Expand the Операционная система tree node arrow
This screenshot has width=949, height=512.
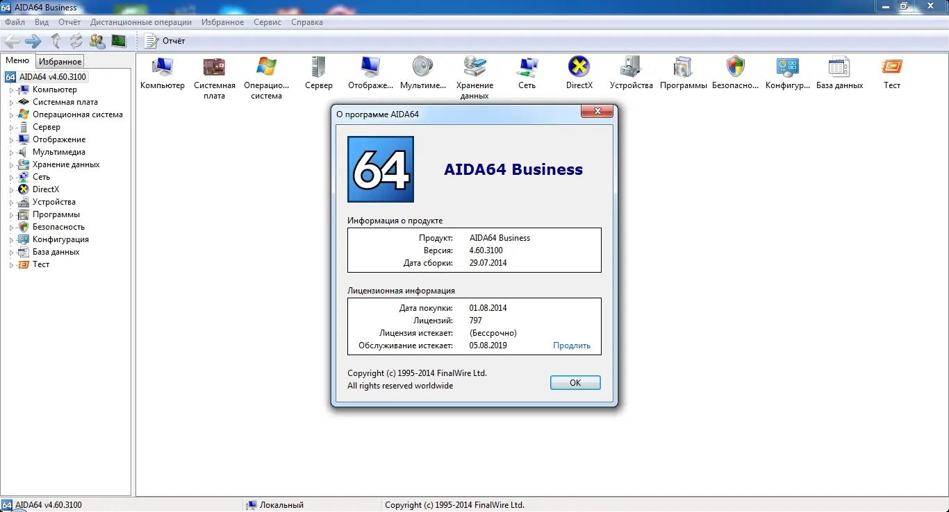(x=11, y=115)
